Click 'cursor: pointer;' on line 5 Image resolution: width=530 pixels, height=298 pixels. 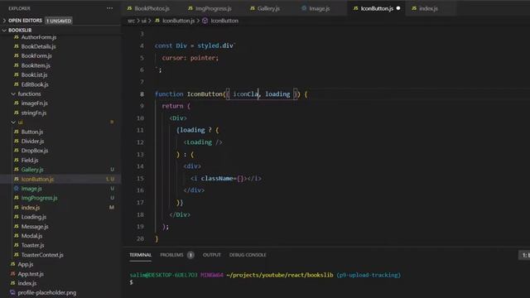pyautogui.click(x=190, y=58)
